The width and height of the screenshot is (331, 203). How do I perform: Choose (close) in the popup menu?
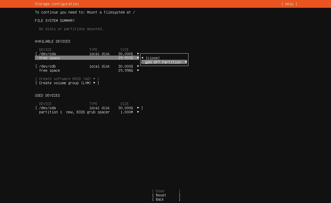[x=153, y=58]
